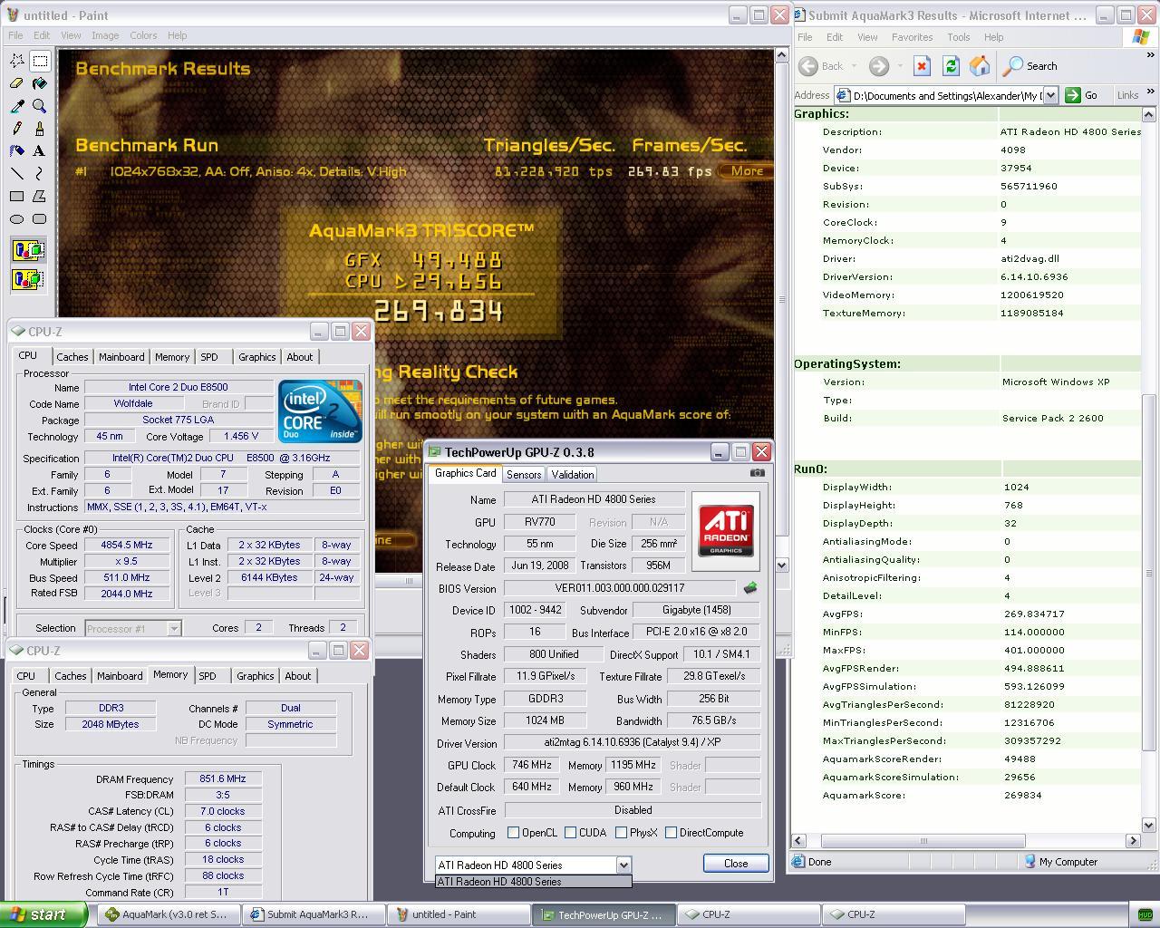Image resolution: width=1160 pixels, height=928 pixels.
Task: Select the Pick Color eyedropper tool
Action: tap(17, 106)
